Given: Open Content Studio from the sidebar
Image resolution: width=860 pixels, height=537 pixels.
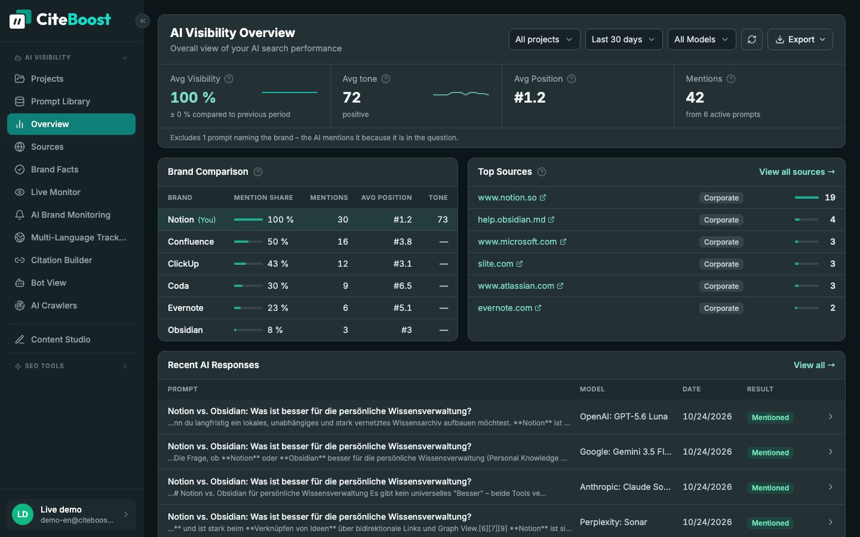Looking at the screenshot, I should click(71, 340).
